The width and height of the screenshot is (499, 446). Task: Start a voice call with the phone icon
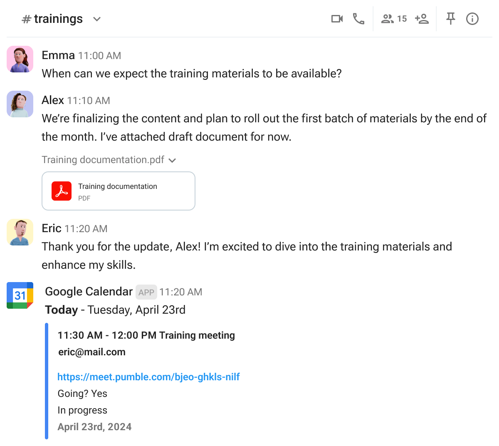point(358,19)
